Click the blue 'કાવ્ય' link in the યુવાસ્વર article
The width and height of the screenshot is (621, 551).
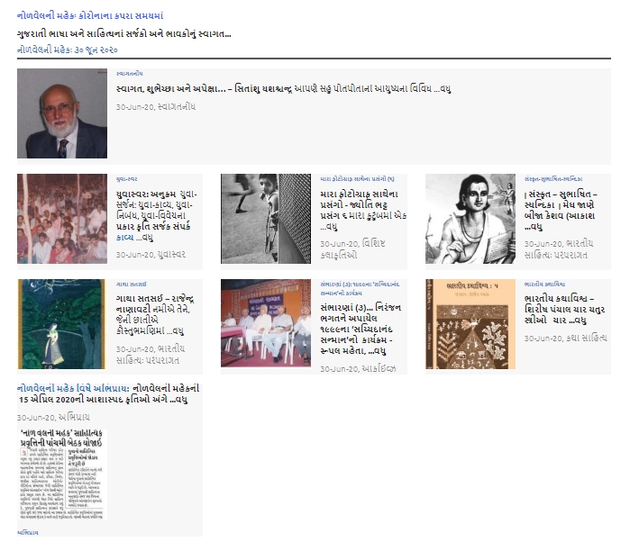pos(124,237)
